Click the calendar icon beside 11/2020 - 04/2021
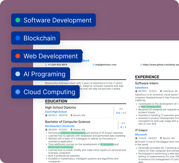Screen dimensions: 179x163 (x=136, y=138)
